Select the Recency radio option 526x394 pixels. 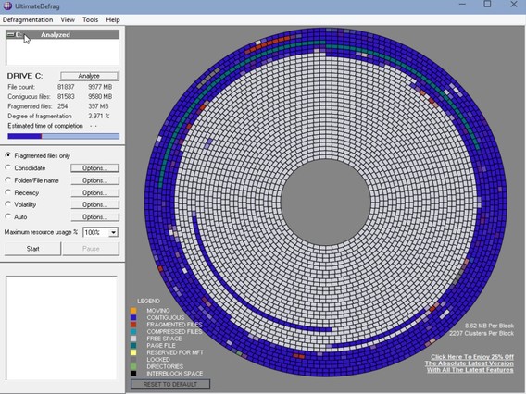tap(8, 192)
